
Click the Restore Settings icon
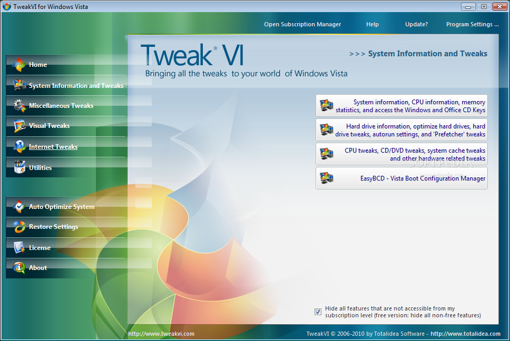pos(19,227)
